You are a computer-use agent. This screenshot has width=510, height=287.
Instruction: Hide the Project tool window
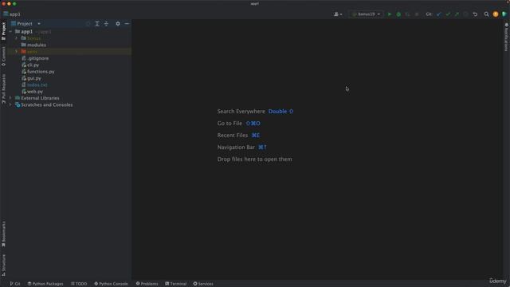click(x=127, y=24)
